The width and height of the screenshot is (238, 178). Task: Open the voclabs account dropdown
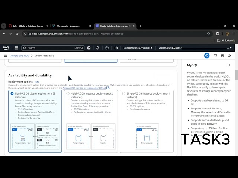click(x=195, y=48)
